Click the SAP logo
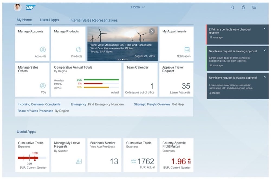 tap(30, 7)
